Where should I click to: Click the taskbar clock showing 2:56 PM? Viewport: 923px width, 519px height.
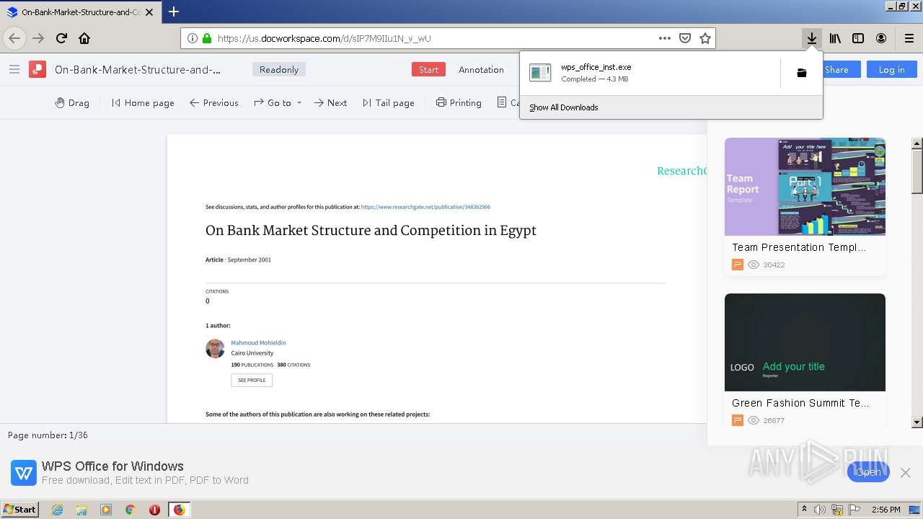886,510
